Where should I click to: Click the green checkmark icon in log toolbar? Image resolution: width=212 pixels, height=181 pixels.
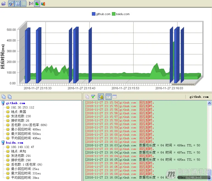click(93, 97)
